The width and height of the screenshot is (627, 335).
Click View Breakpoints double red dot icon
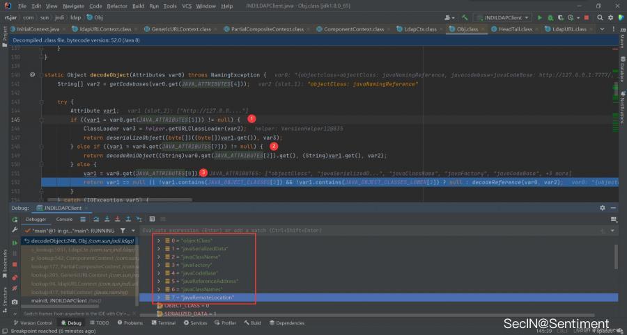(15, 277)
